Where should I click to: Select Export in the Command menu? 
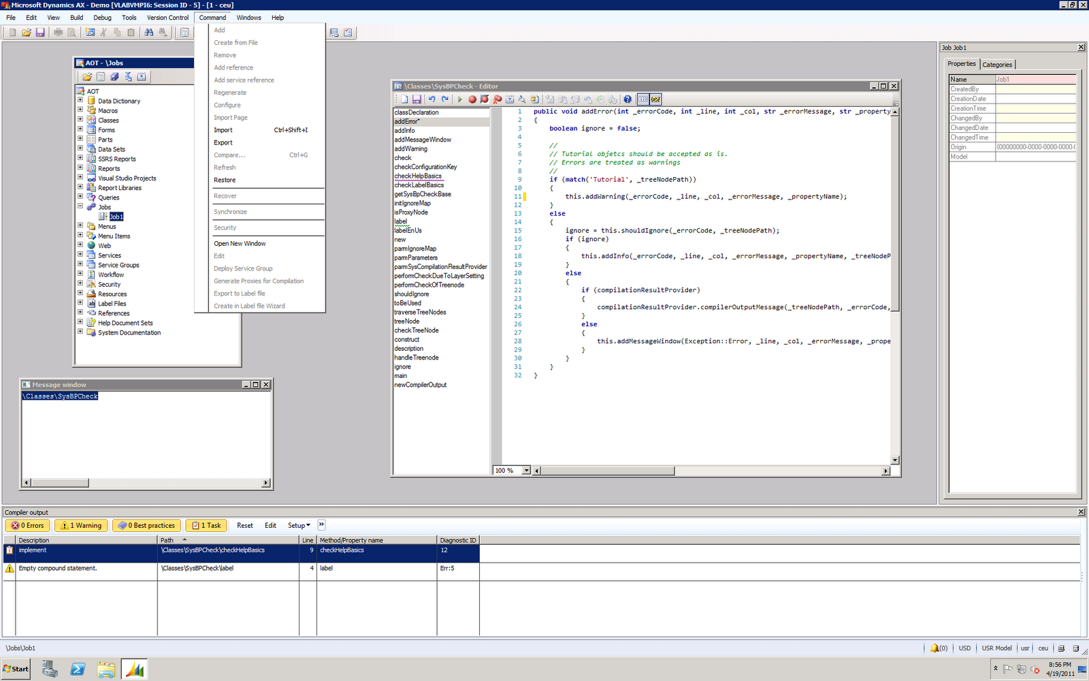coord(260,142)
